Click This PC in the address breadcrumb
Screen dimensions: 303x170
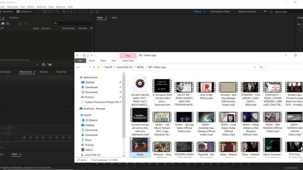tap(108, 67)
